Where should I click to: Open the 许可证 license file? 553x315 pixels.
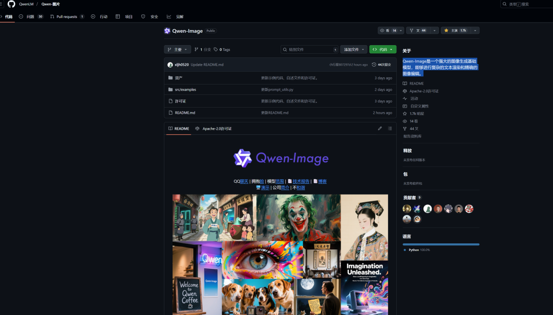pyautogui.click(x=180, y=101)
